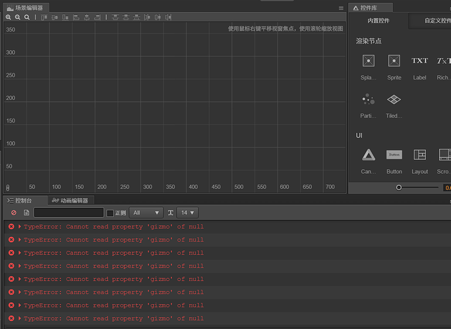Viewport: 451px width, 329px height.
Task: Choose the Particle system widget
Action: [369, 105]
